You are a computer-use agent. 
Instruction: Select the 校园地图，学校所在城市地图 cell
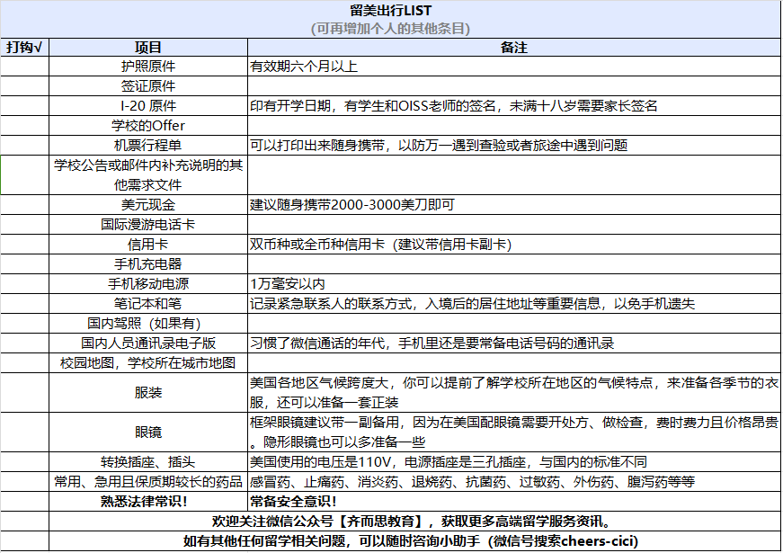(148, 362)
